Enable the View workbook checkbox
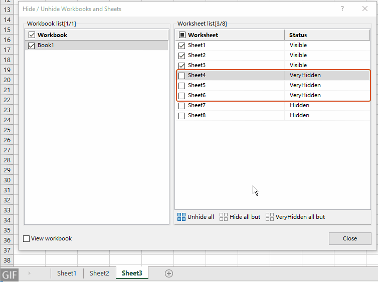The image size is (378, 282). (x=27, y=238)
